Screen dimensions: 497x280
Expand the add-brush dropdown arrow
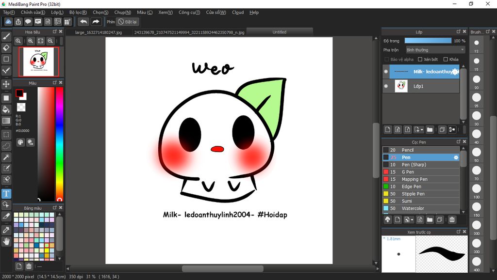click(x=412, y=219)
